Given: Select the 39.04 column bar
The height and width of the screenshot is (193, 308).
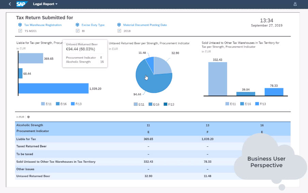Looking at the screenshot, I should 246,94.
